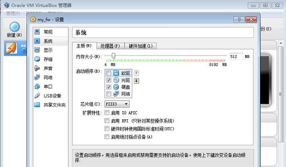Image resolution: width=286 pixels, height=167 pixels.
Task: Uncheck 硬盘 (hard disk) boot device
Action: (109, 87)
